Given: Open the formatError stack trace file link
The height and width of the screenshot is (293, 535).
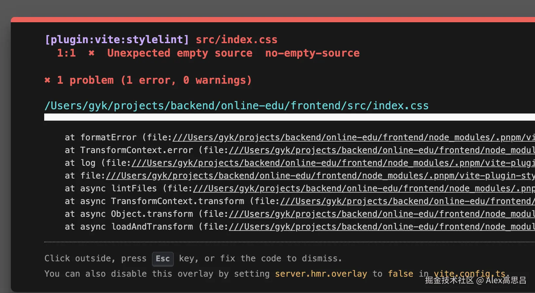Looking at the screenshot, I should point(354,137).
